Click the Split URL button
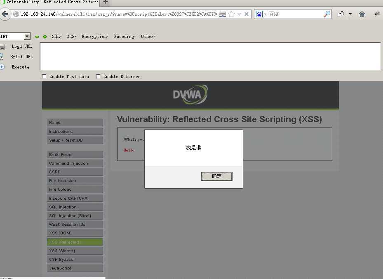The width and height of the screenshot is (383, 279). pos(21,57)
